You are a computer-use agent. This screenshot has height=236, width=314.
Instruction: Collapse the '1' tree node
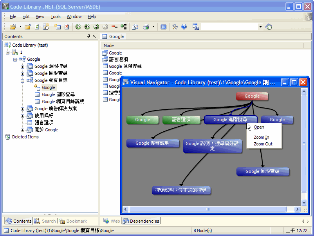click(x=7, y=53)
